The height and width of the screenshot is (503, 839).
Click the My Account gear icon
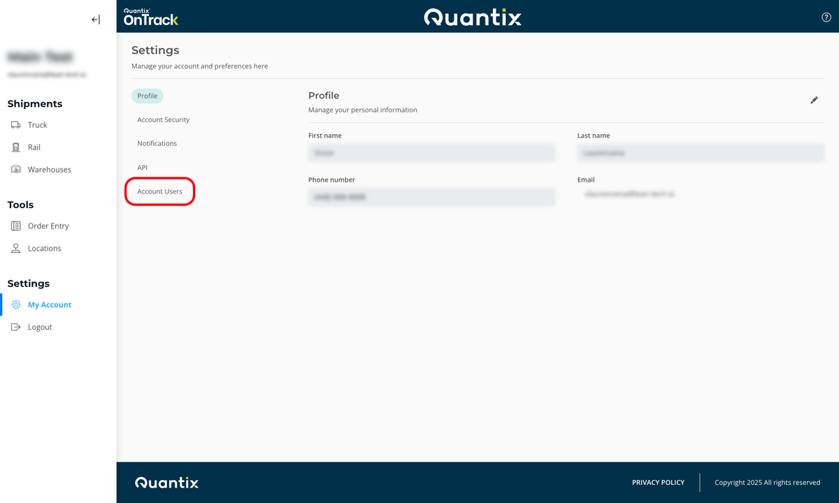(15, 304)
